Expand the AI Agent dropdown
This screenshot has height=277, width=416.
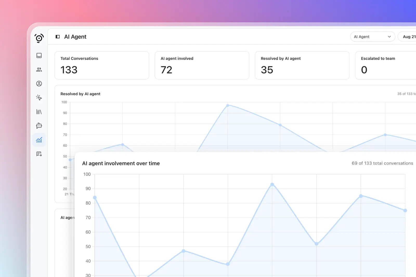(372, 37)
